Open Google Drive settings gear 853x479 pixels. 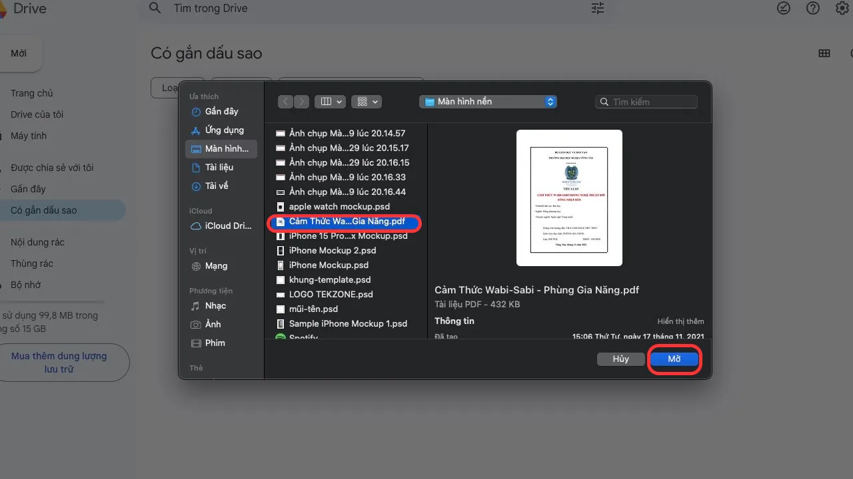point(841,8)
